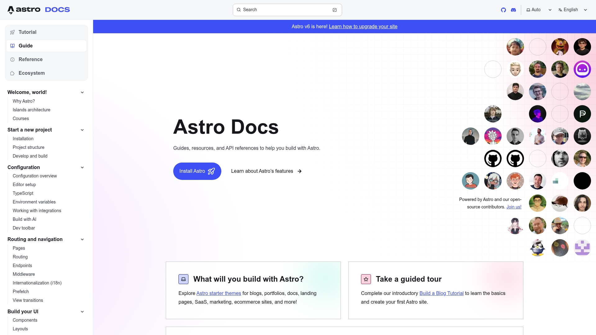
Task: Open the Installation page
Action: pyautogui.click(x=23, y=139)
